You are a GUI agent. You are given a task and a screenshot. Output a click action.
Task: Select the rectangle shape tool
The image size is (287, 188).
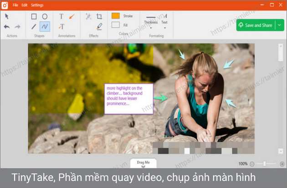pos(34,16)
